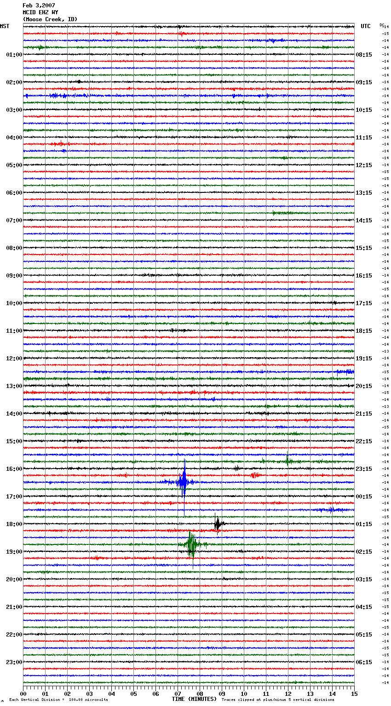
Task: Click the 'UTC' time zone header
Action: (366, 26)
